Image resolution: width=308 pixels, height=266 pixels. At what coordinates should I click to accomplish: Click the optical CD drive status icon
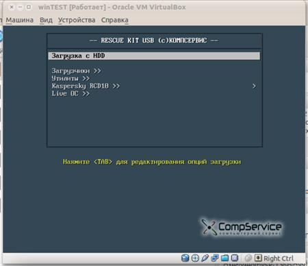pos(195,258)
